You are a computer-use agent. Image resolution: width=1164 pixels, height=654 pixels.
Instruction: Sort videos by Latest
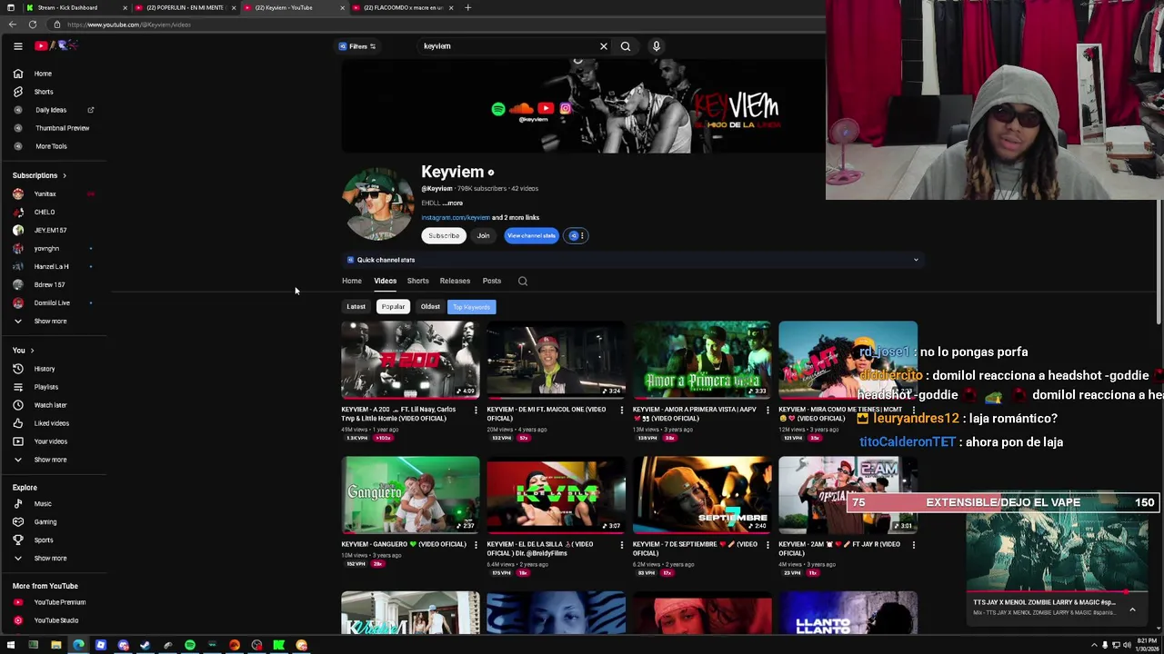(356, 307)
